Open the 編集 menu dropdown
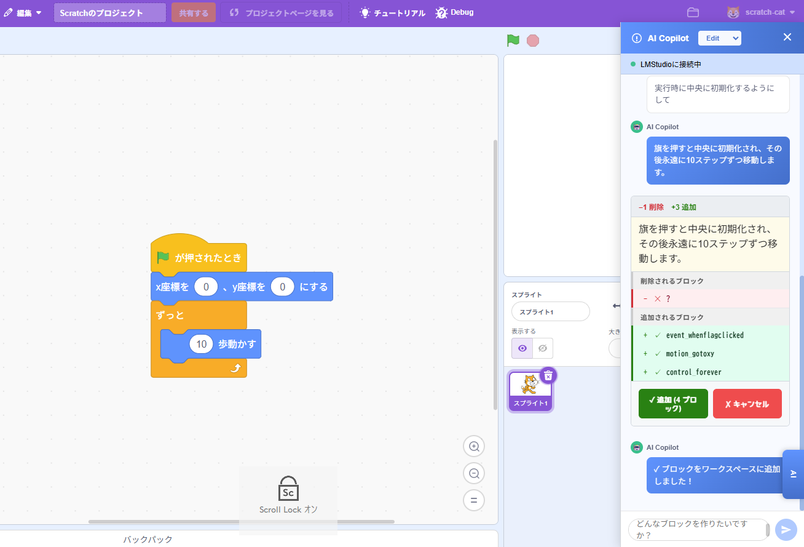The image size is (804, 547). pos(23,12)
